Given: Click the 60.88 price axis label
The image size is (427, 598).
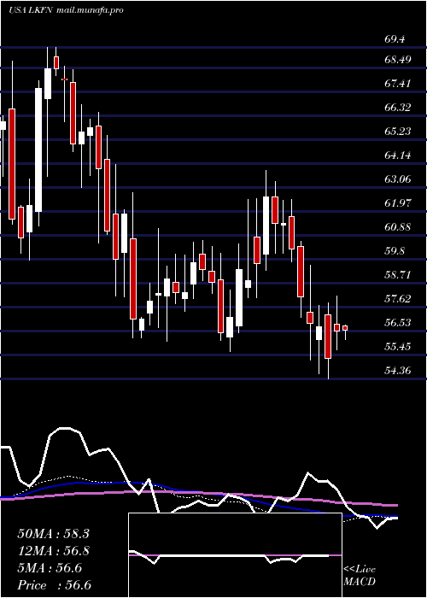Looking at the screenshot, I should click(x=398, y=227).
